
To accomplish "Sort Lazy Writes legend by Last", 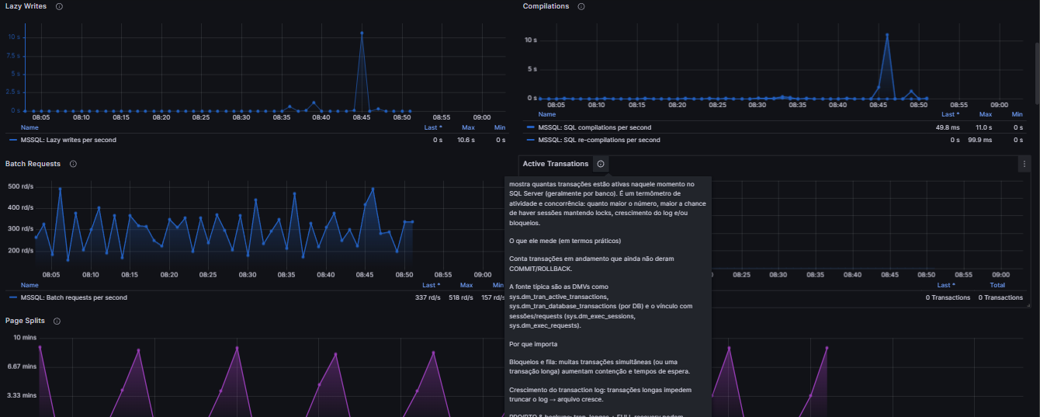I will point(433,127).
